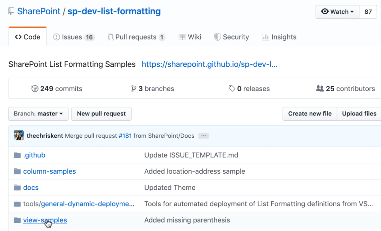Click the Wiki book icon
This screenshot has width=381, height=231.
[x=182, y=37]
